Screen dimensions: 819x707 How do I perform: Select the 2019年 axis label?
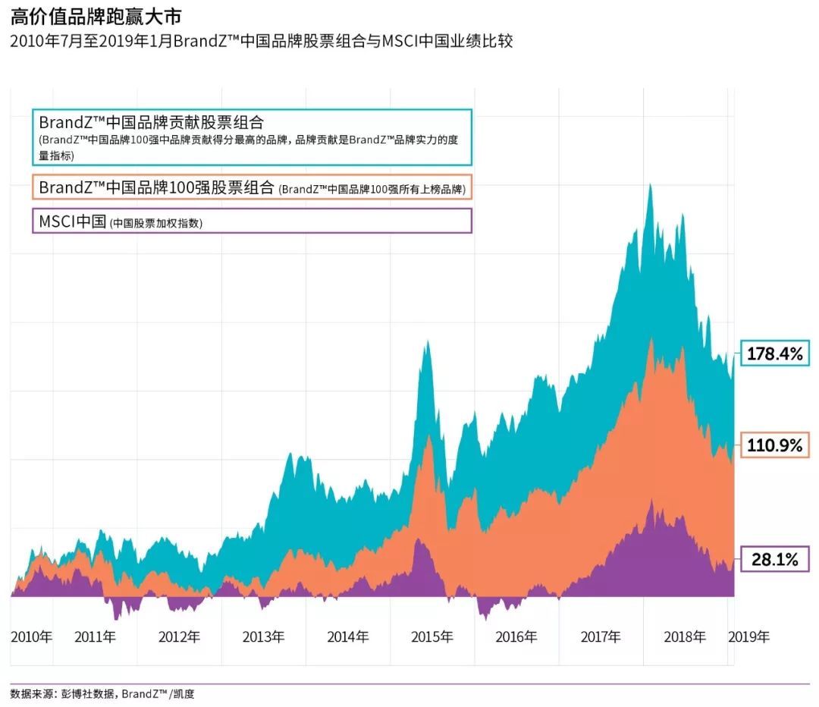748,637
